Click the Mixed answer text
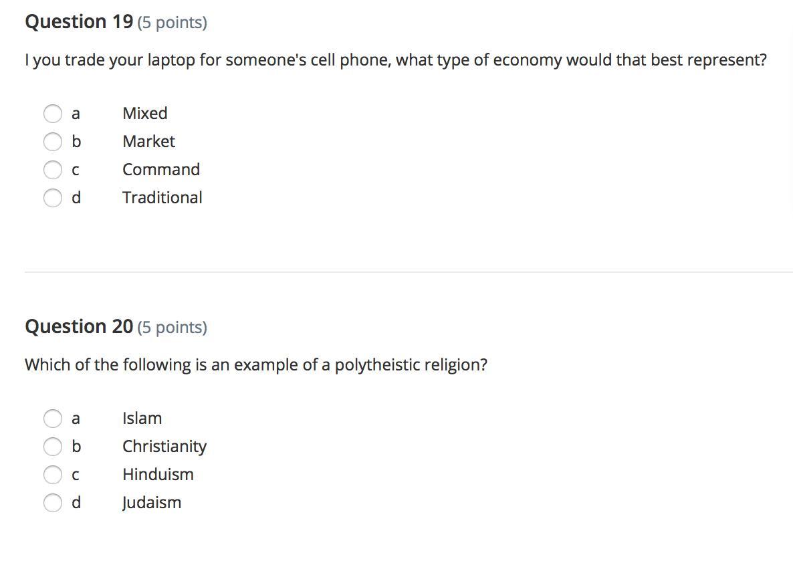This screenshot has width=793, height=561. (144, 113)
